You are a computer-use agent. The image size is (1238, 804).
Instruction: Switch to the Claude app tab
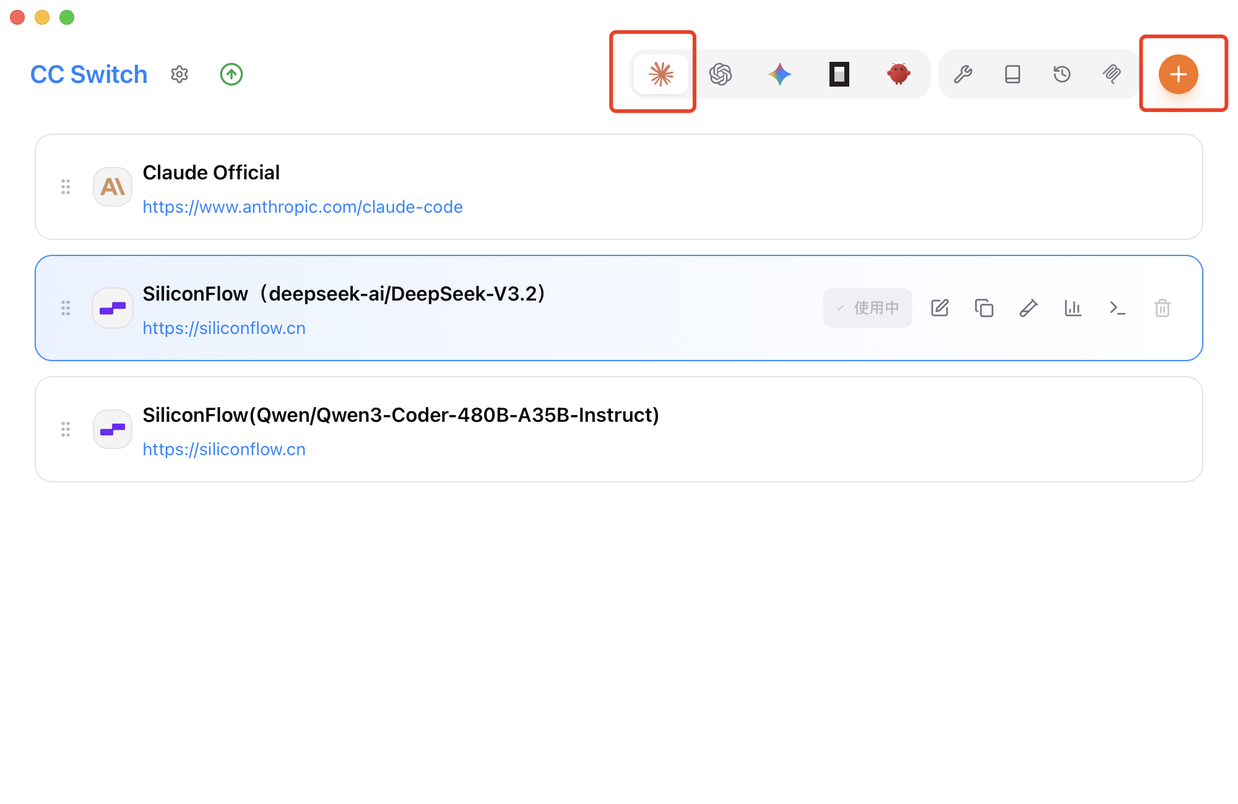pos(661,74)
